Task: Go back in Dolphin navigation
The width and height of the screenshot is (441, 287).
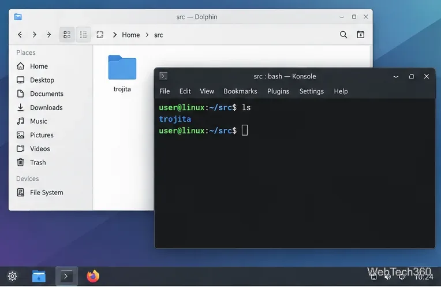Action: pos(20,35)
